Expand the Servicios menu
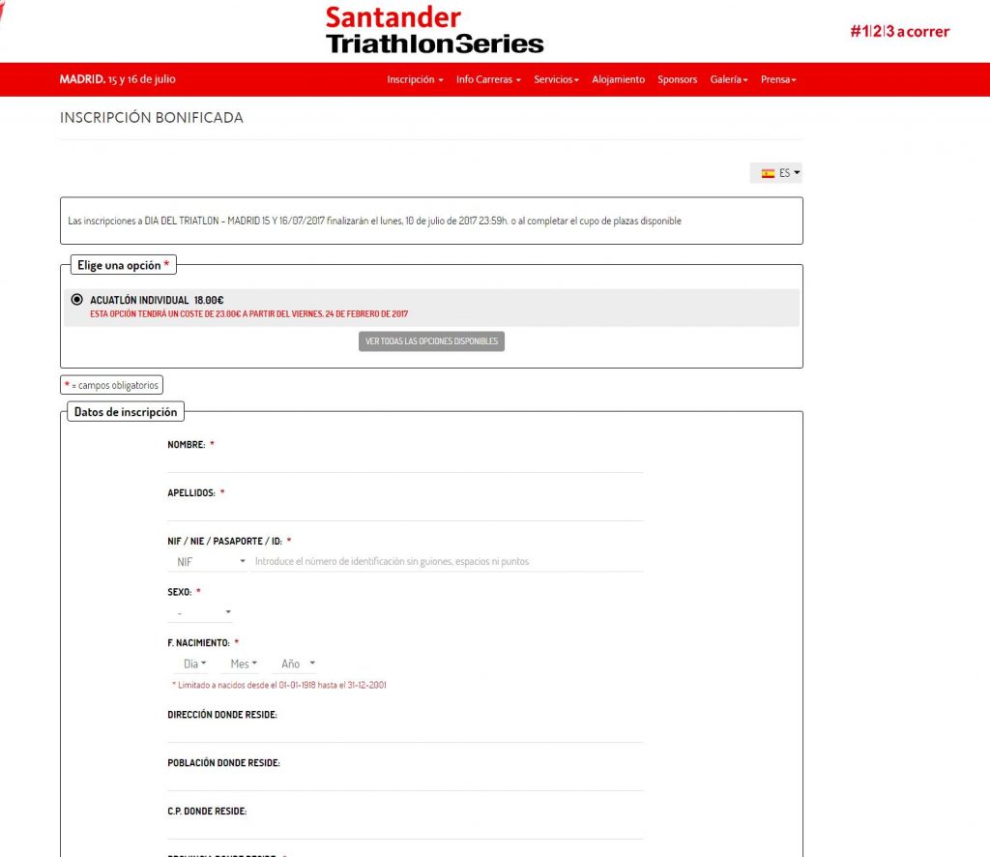The image size is (990, 857). click(556, 79)
